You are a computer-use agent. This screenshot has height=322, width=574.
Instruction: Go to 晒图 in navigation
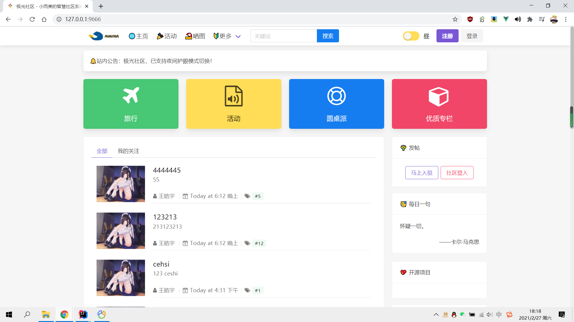tap(195, 36)
